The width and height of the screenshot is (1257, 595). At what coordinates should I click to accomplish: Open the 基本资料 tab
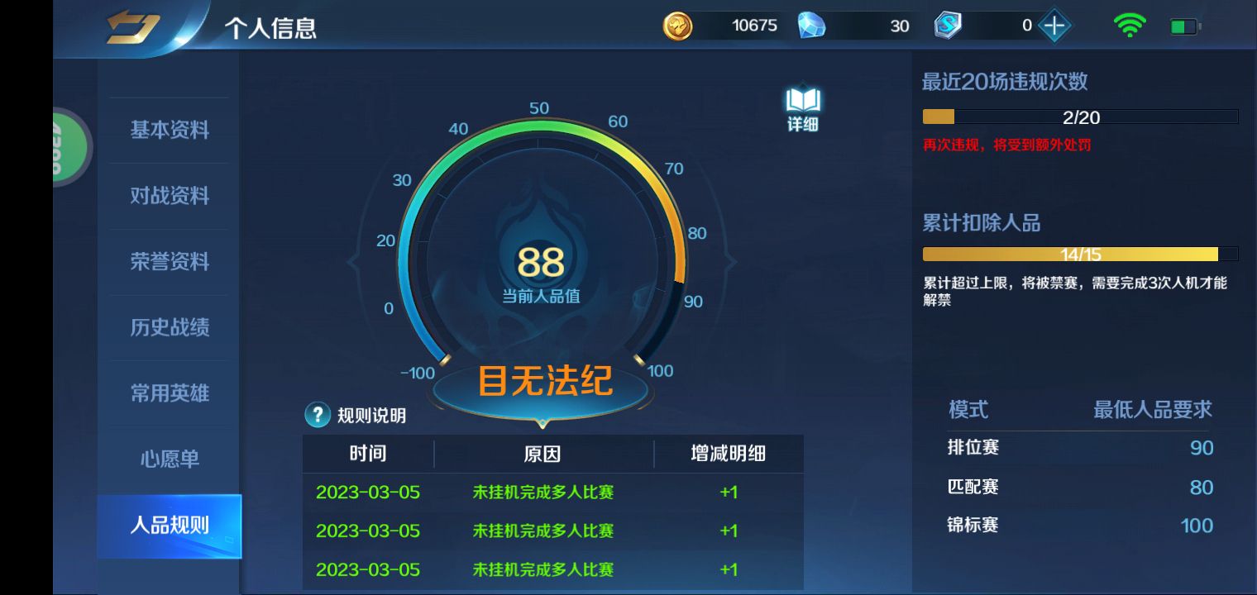pos(169,130)
